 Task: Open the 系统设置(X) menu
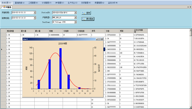coord(6,3)
